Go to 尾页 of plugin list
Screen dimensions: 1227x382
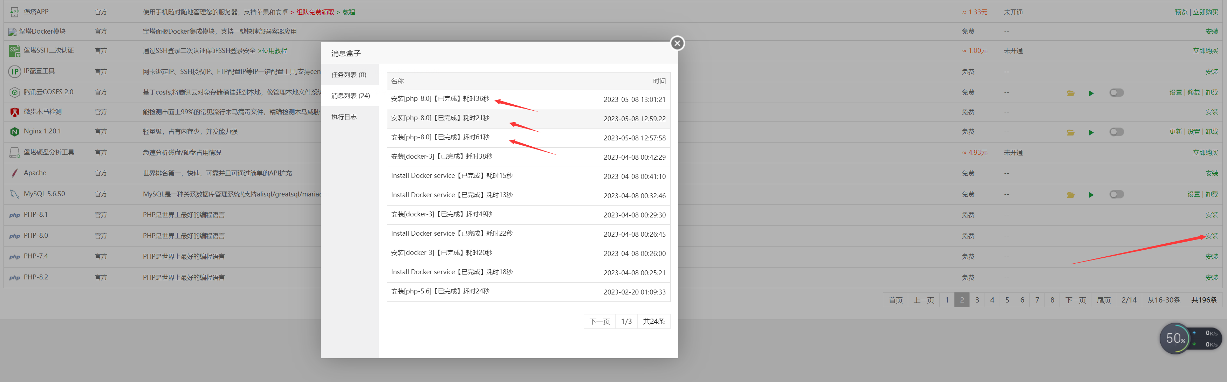point(1103,300)
